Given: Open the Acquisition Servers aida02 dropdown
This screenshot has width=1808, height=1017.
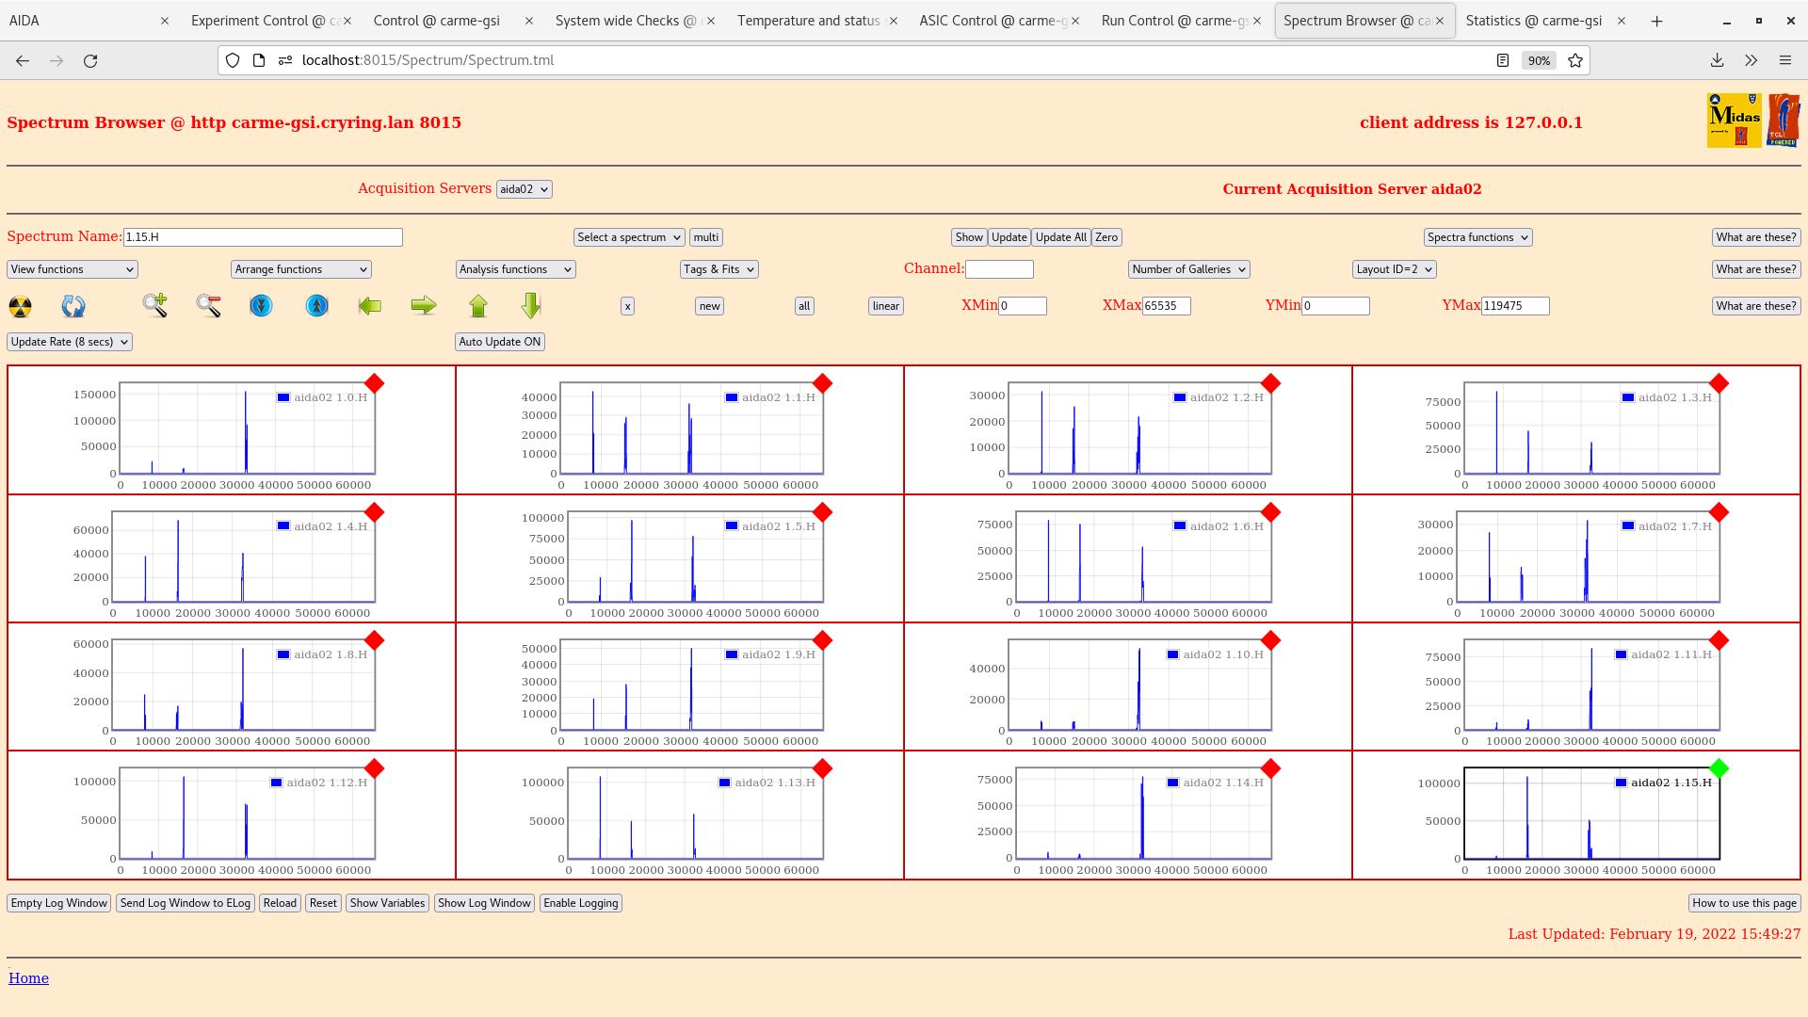Looking at the screenshot, I should [524, 188].
